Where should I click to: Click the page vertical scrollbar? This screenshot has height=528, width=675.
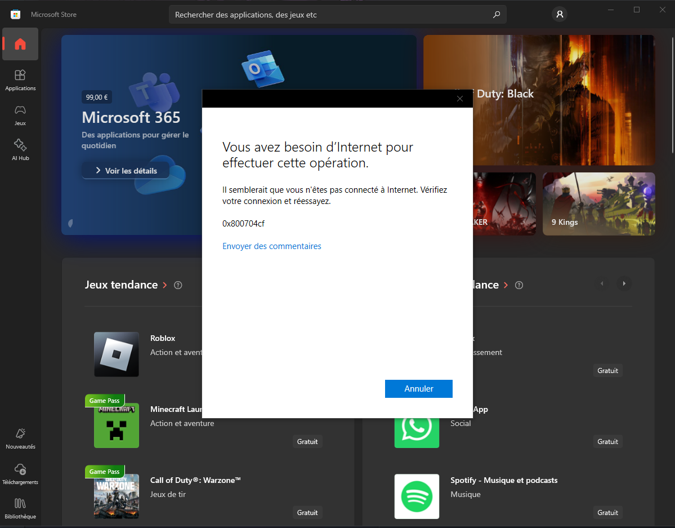(x=673, y=95)
